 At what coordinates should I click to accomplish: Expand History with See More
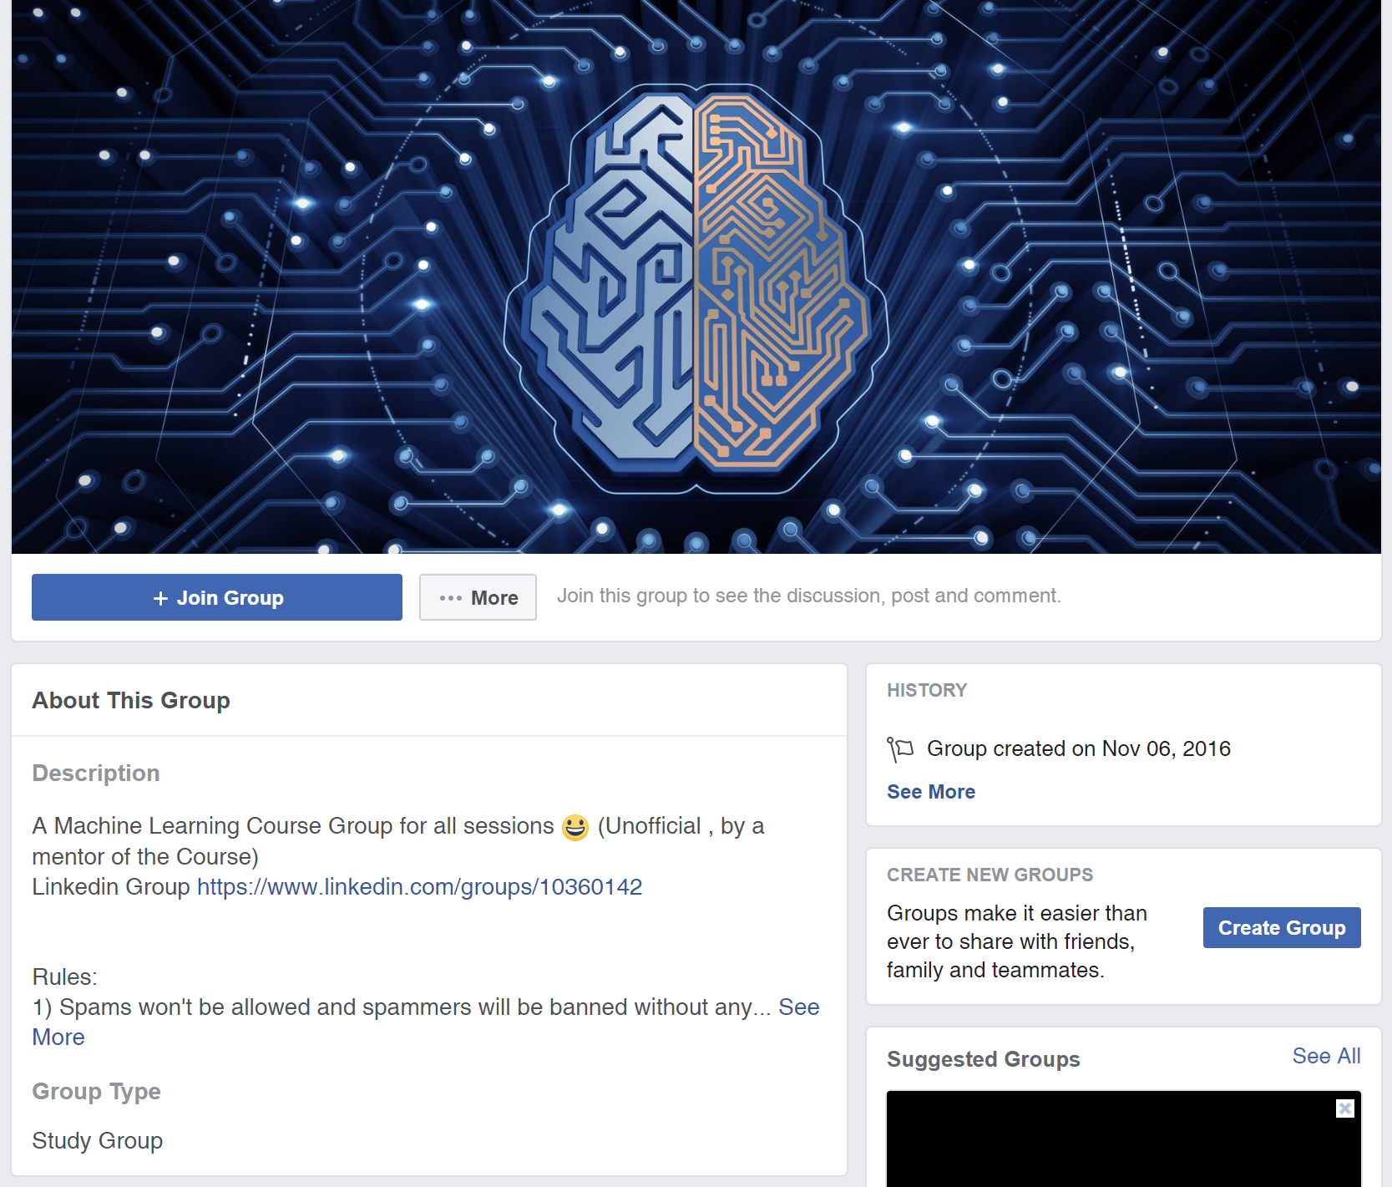coord(931,792)
